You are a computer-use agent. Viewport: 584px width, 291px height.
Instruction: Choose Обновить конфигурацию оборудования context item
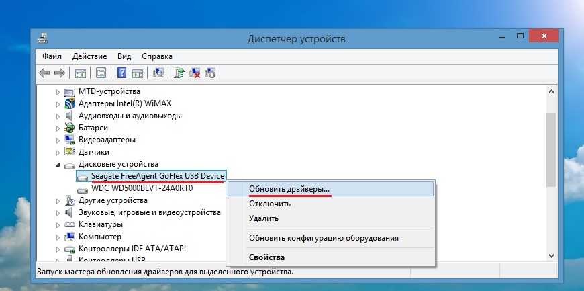(x=330, y=238)
